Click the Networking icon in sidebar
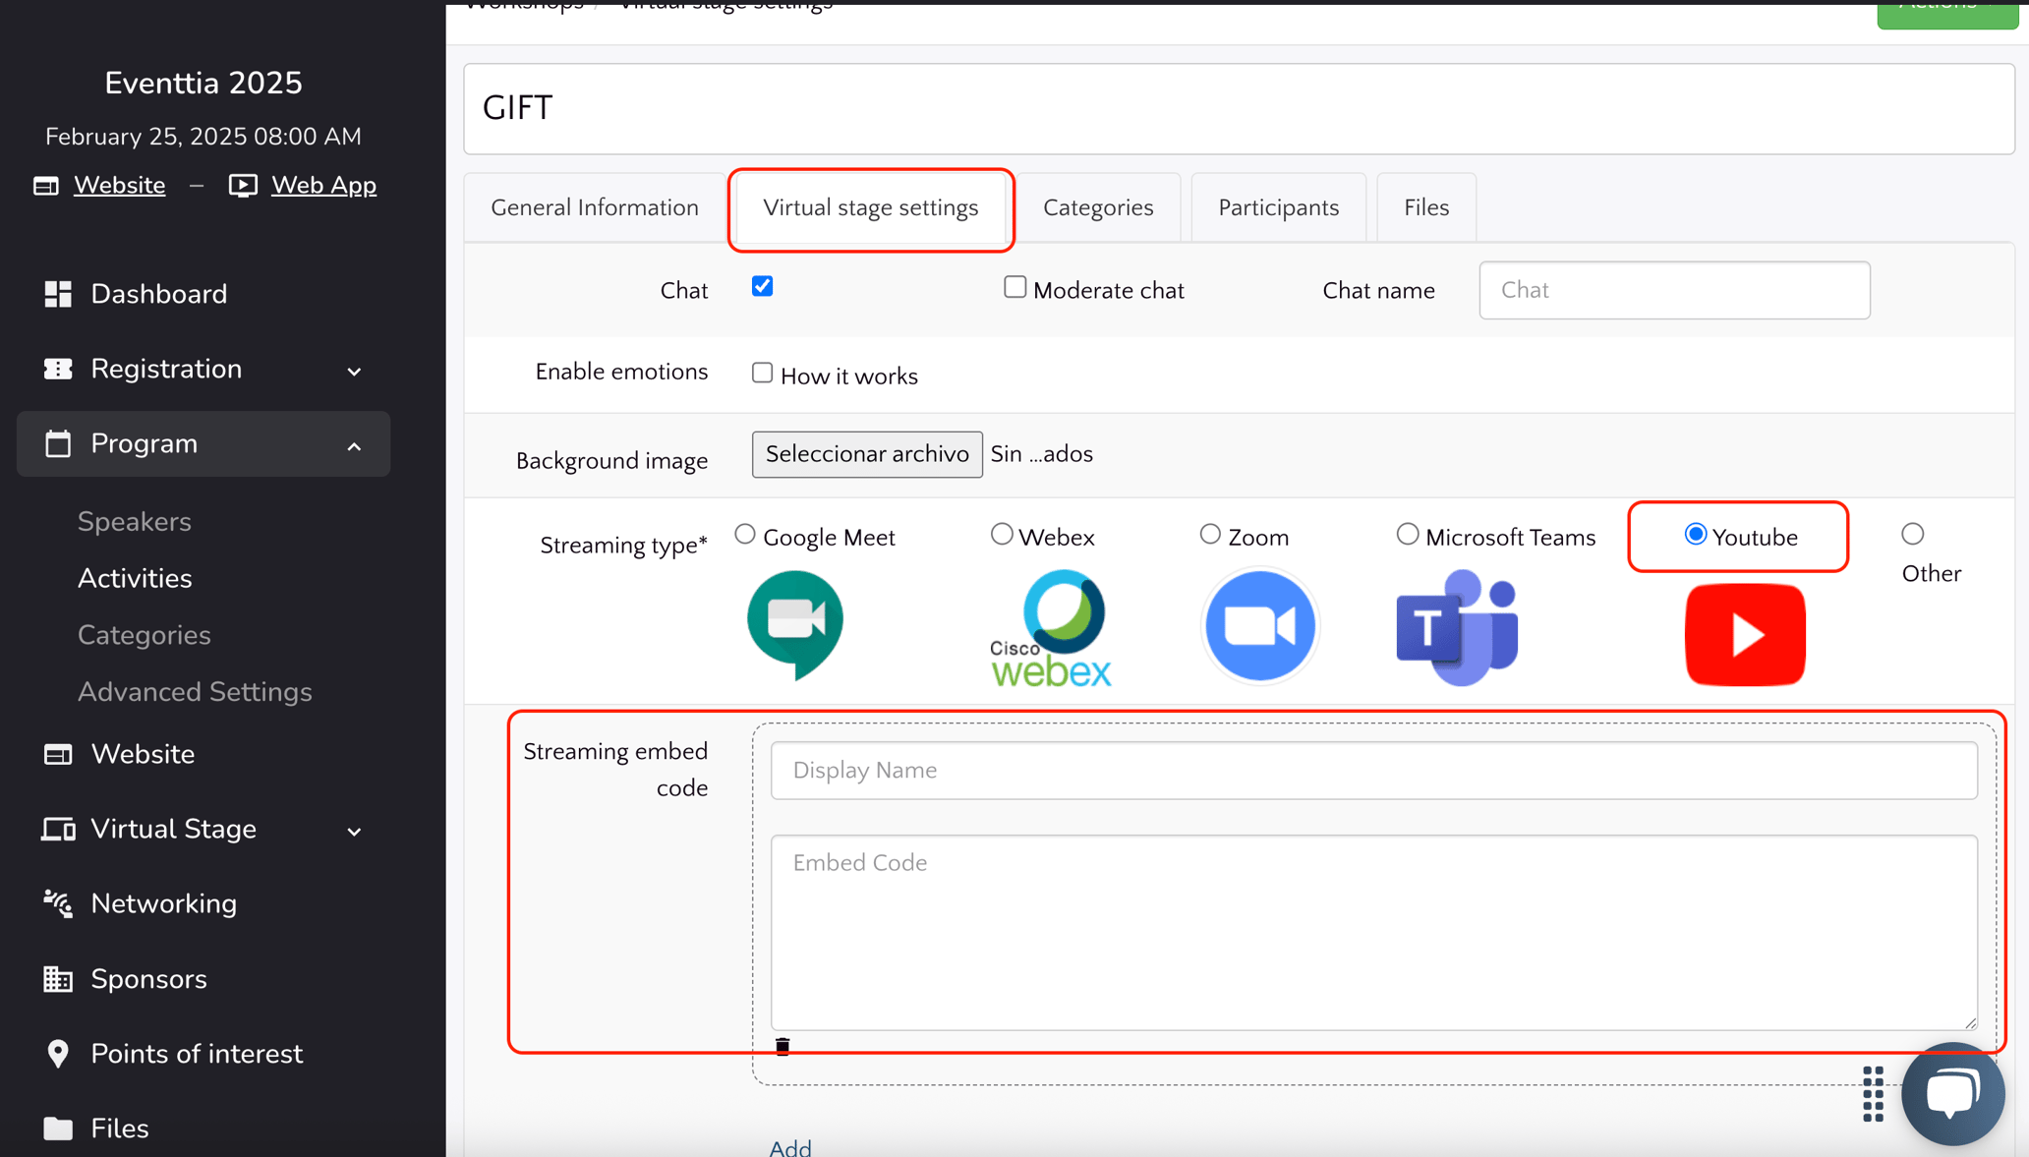The image size is (2029, 1157). point(58,903)
